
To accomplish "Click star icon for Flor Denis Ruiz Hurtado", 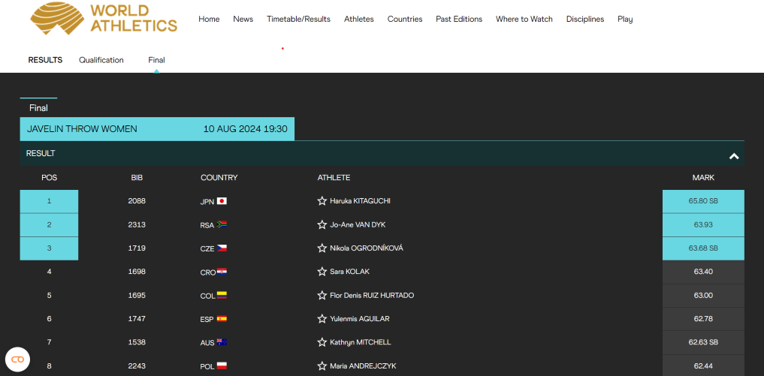I will tap(322, 296).
